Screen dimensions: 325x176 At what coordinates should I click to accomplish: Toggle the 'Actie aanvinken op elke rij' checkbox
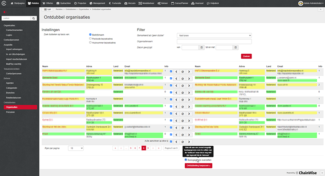click(x=171, y=142)
